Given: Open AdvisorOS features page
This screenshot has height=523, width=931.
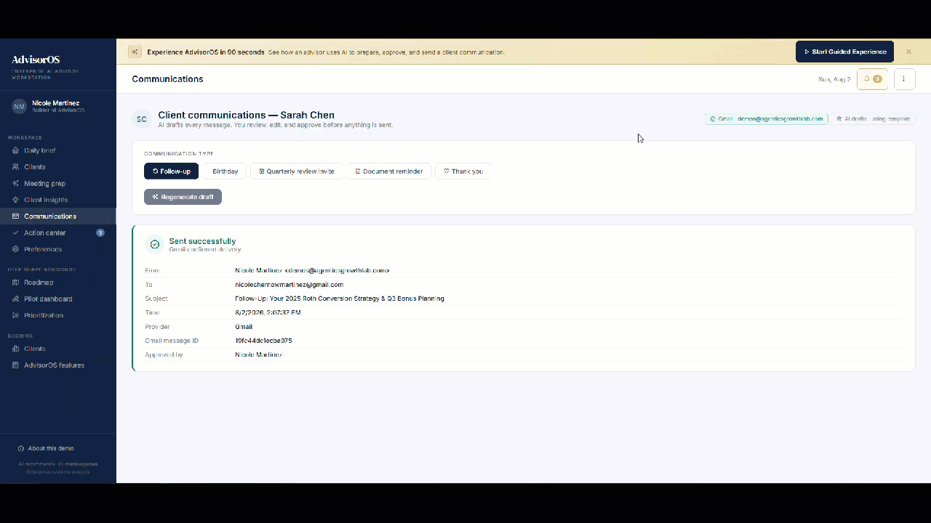Looking at the screenshot, I should click(57, 365).
